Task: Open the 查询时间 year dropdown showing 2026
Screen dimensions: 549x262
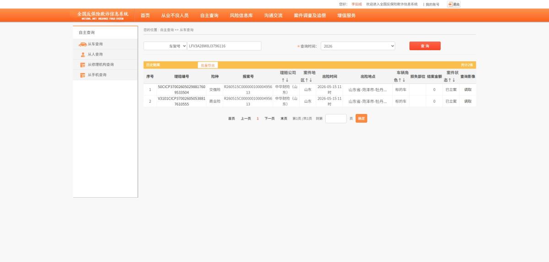Action: coord(358,46)
